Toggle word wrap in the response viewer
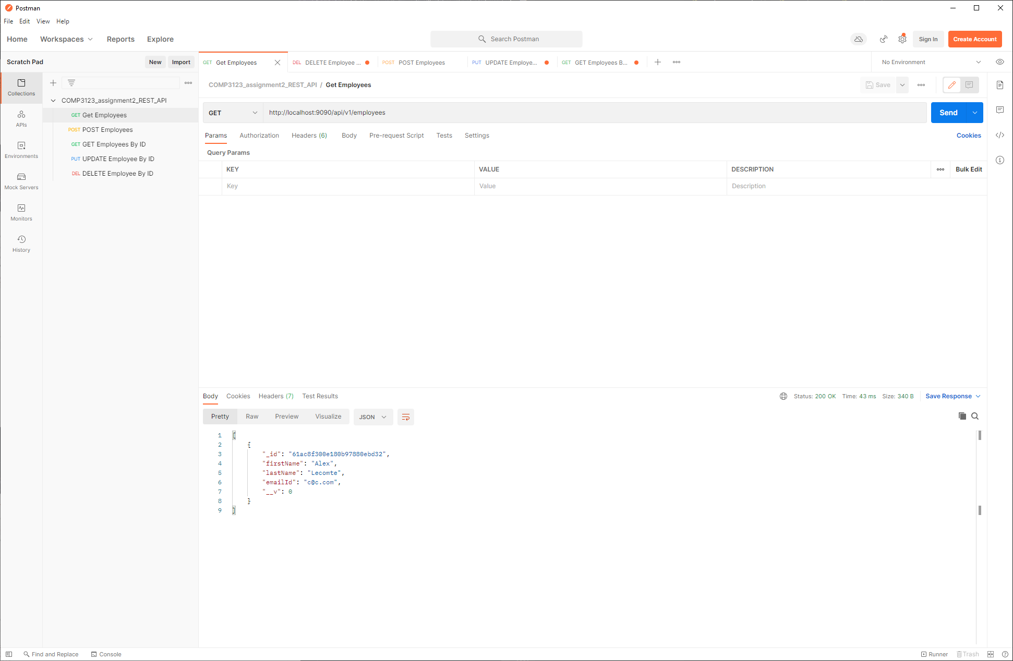The width and height of the screenshot is (1013, 661). pos(406,417)
